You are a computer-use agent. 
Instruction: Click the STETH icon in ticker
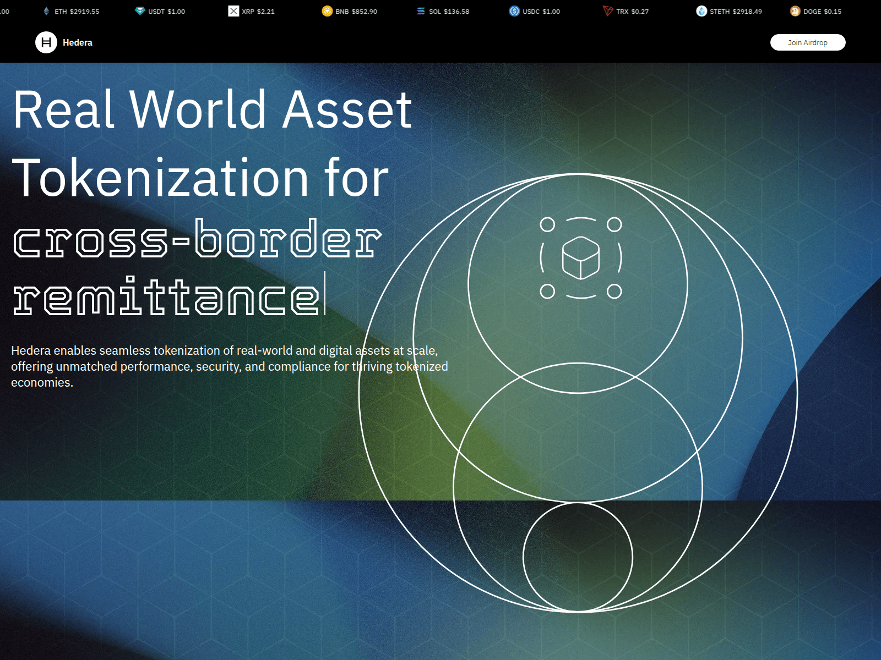coord(701,11)
